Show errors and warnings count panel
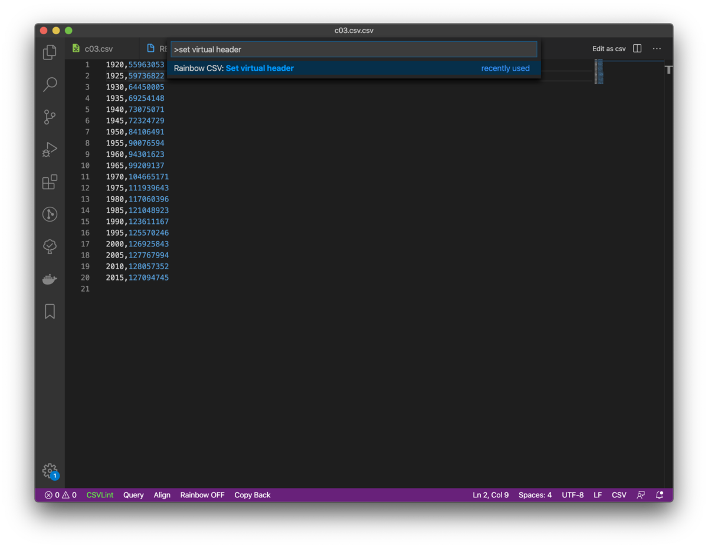The image size is (708, 548). click(x=60, y=495)
